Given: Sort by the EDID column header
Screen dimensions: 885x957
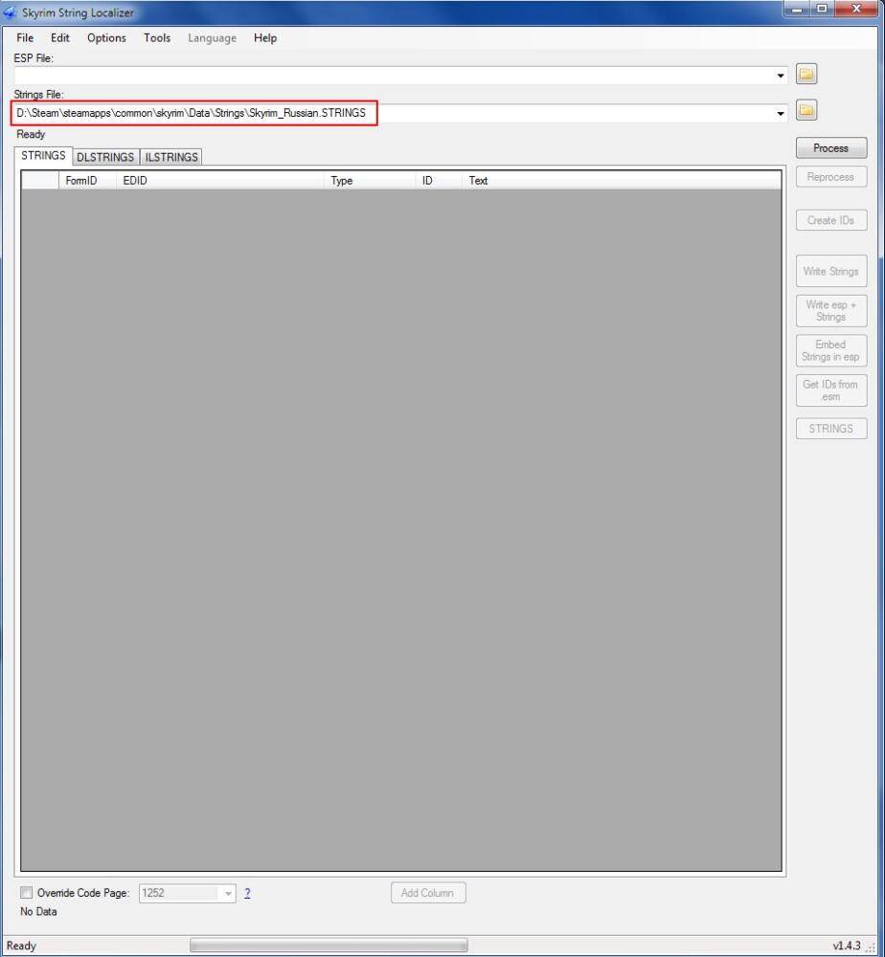Looking at the screenshot, I should click(220, 181).
